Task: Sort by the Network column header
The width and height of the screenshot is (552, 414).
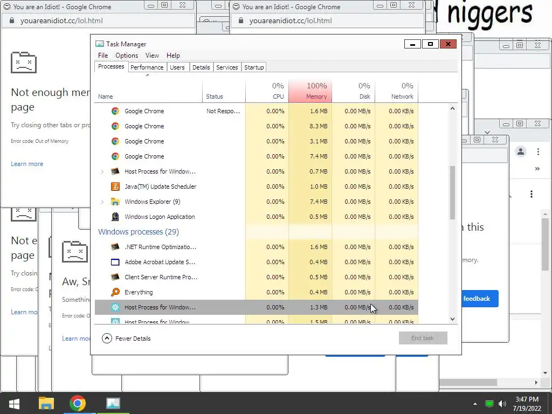Action: (x=396, y=92)
